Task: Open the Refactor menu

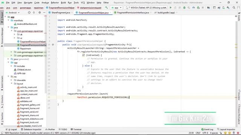Action: tap(55, 3)
